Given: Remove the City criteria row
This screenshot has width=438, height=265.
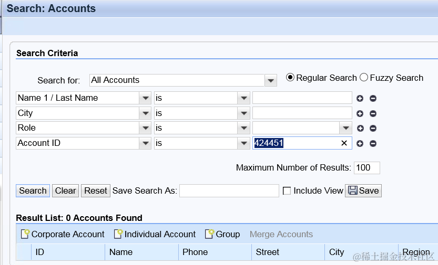Looking at the screenshot, I should [x=373, y=113].
